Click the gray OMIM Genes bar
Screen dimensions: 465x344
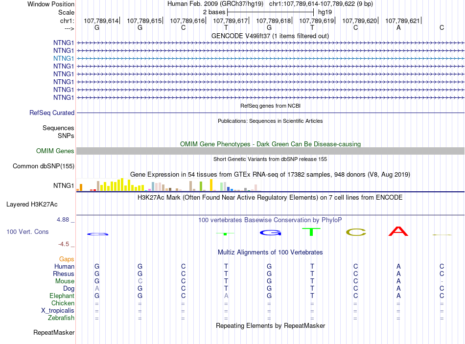[x=270, y=151]
